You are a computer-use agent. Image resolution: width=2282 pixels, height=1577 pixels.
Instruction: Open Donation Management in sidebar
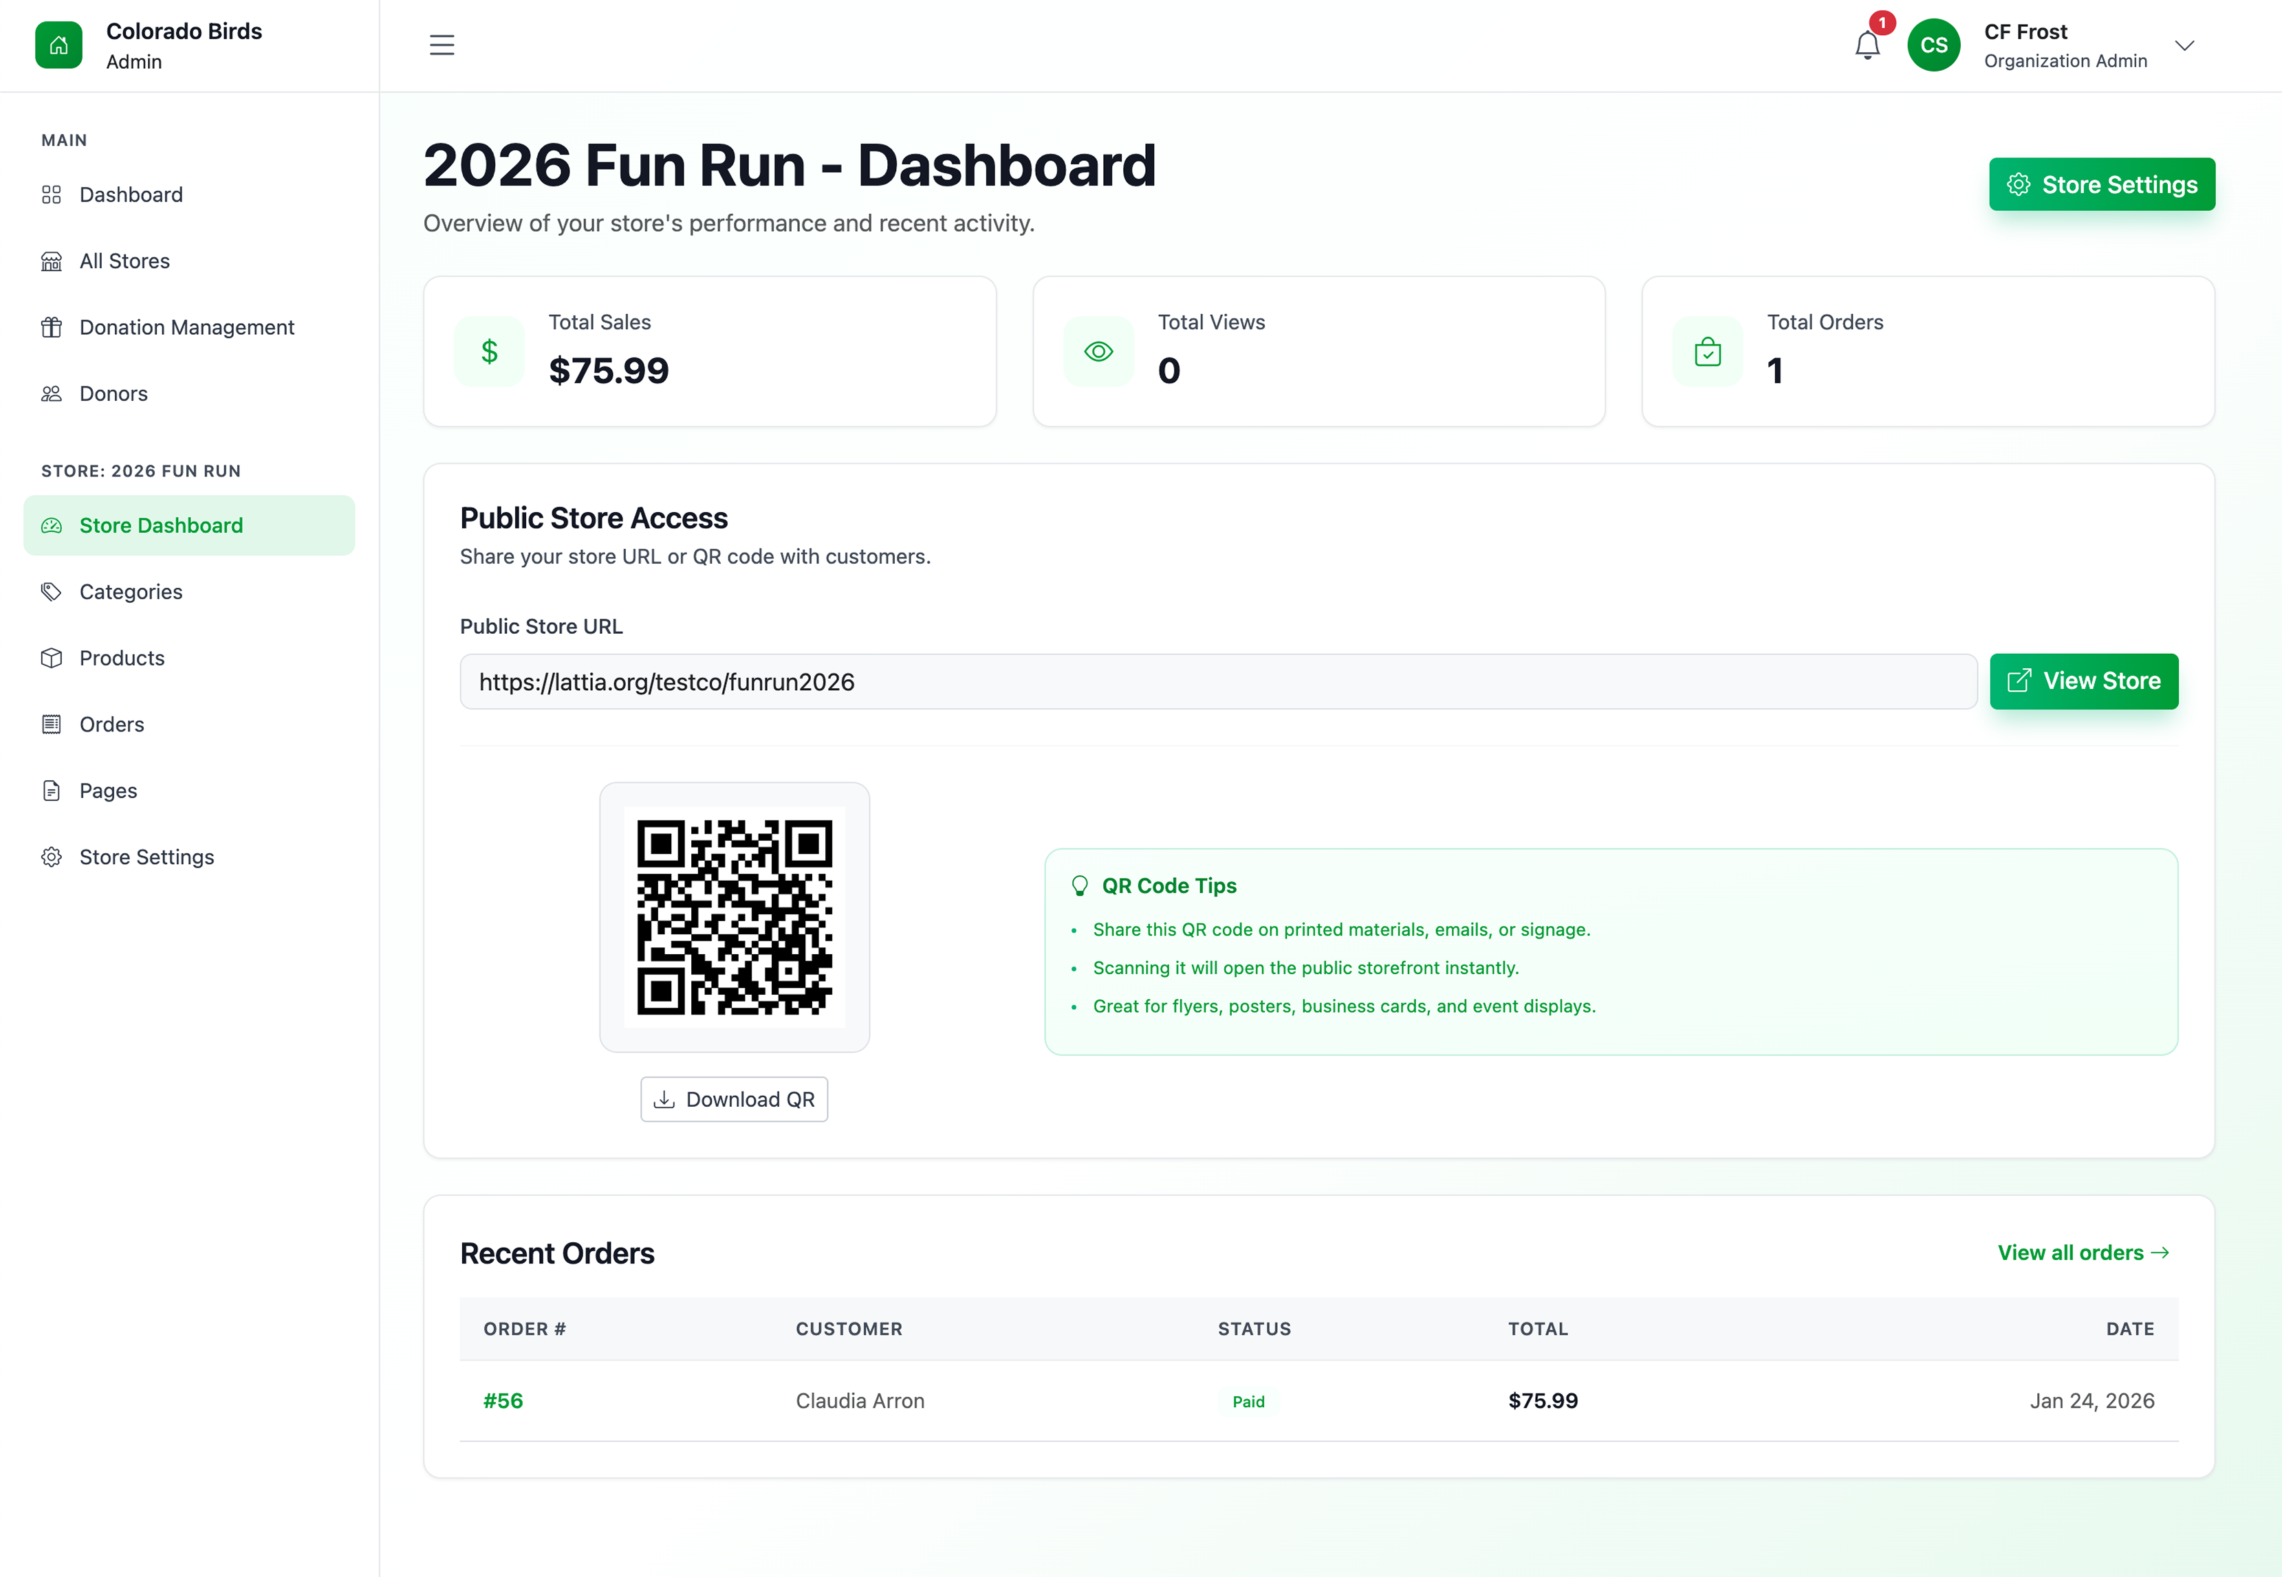(x=187, y=327)
